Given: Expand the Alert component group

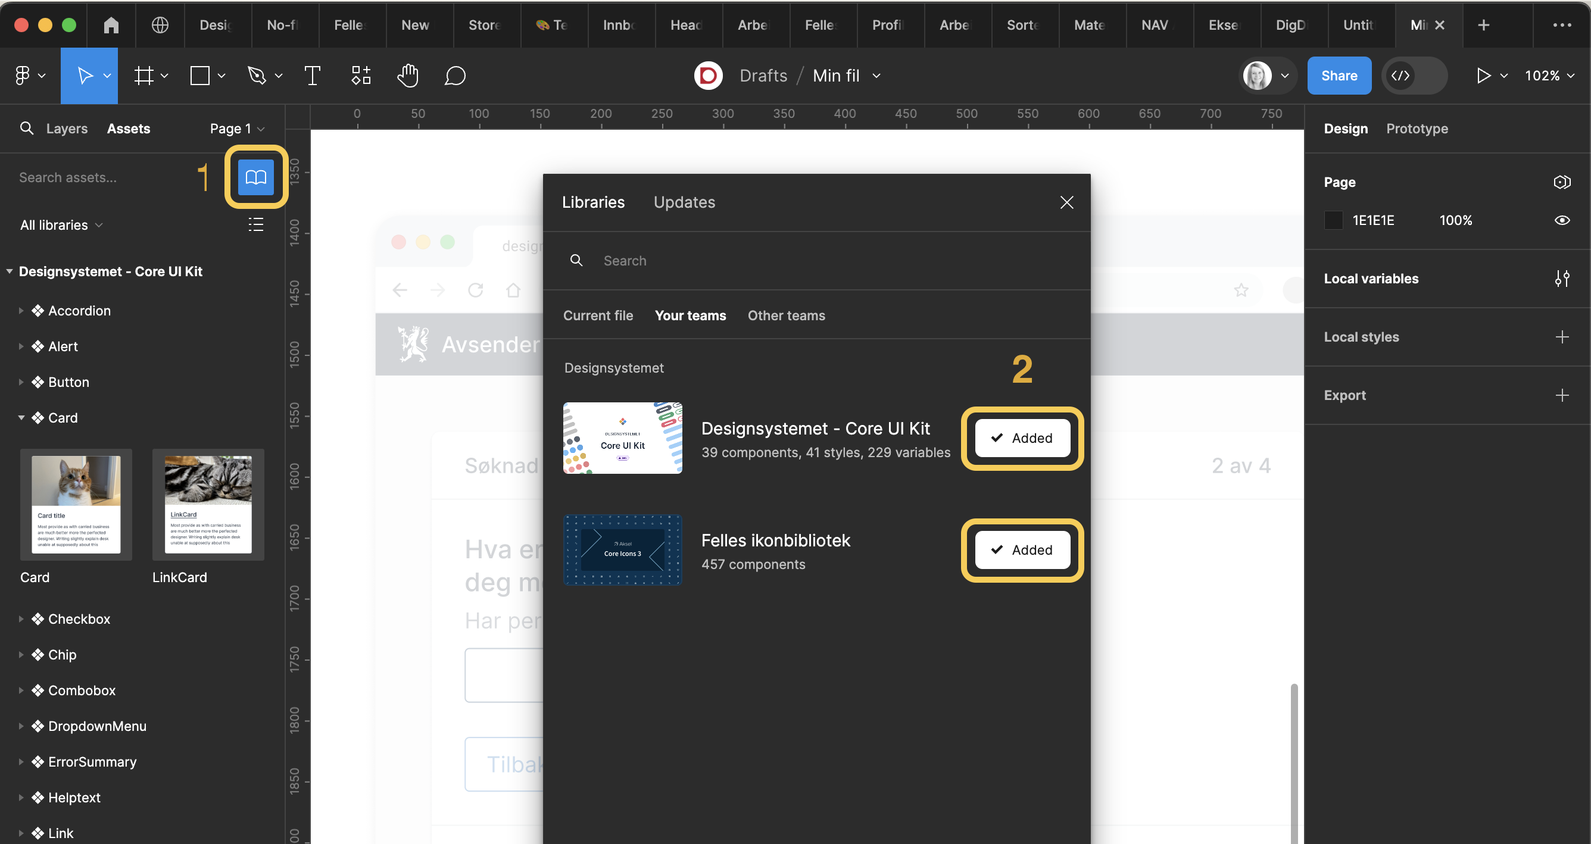Looking at the screenshot, I should [x=20, y=346].
